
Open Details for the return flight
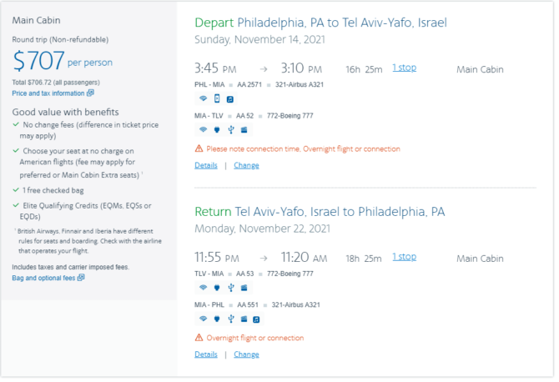(x=206, y=354)
